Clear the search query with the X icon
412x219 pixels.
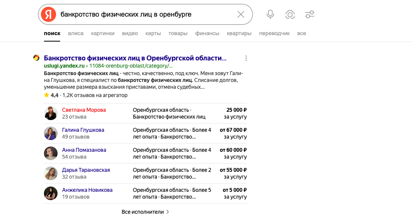241,14
